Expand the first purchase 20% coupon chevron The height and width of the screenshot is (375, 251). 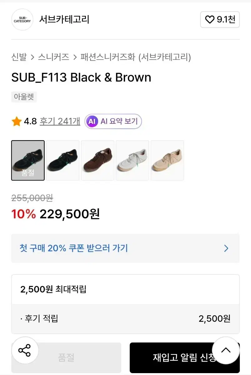tap(226, 248)
